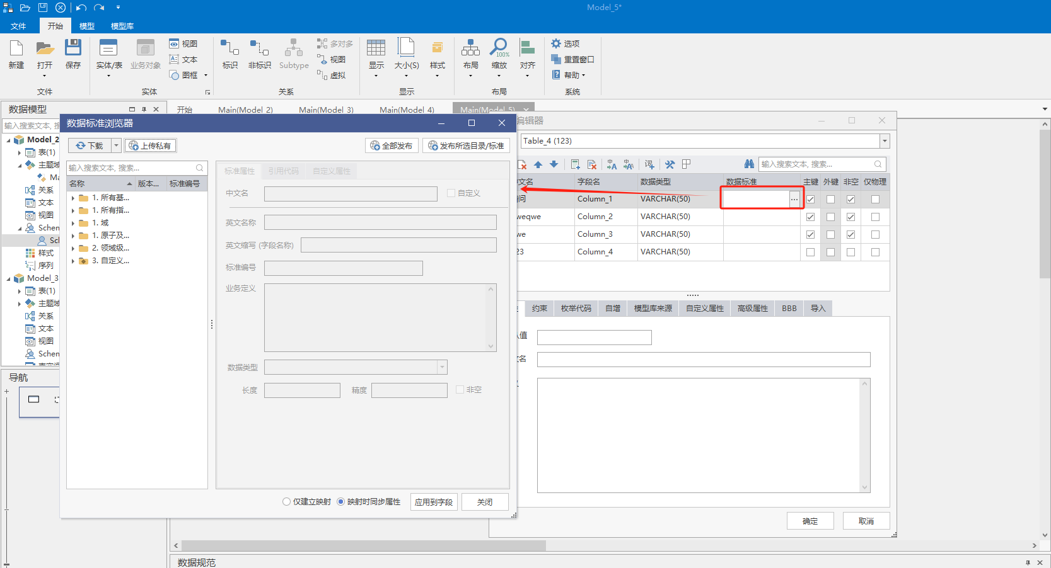Toggle 非空 checkbox for Column_2 row
Screen dimensions: 1051x568
tap(851, 217)
